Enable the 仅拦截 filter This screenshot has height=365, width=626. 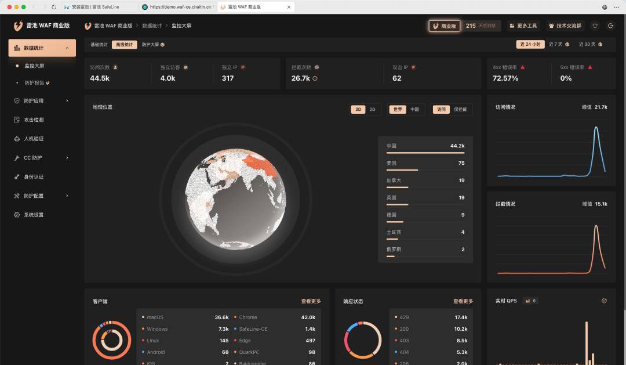461,109
